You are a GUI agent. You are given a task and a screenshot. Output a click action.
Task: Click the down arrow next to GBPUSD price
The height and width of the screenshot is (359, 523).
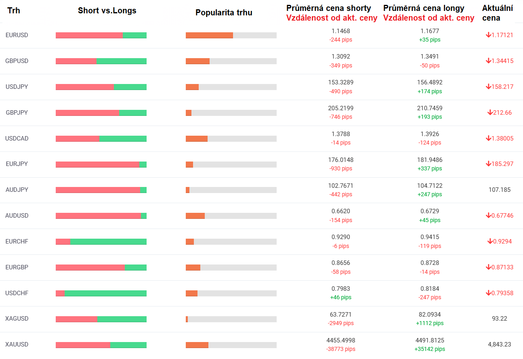(x=488, y=61)
